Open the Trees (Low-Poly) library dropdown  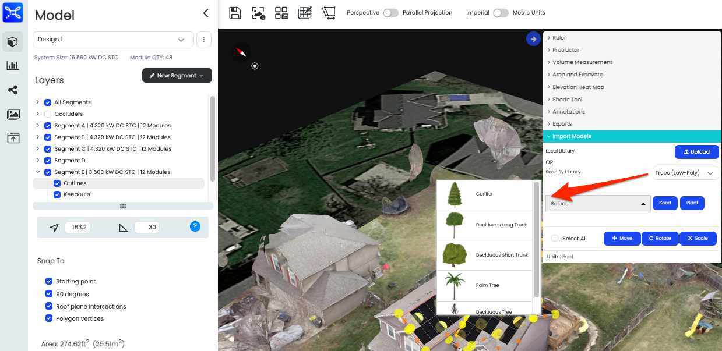pos(685,173)
